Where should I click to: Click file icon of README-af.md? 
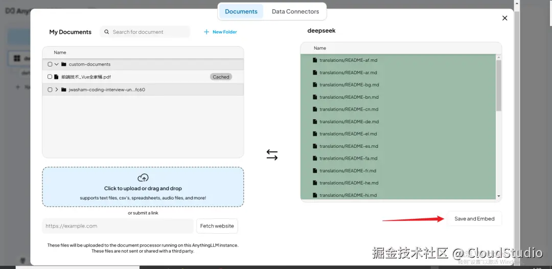click(x=315, y=60)
